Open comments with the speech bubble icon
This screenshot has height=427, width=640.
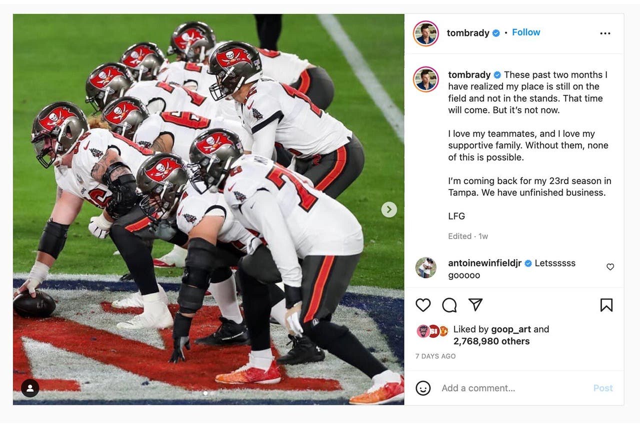pos(449,305)
